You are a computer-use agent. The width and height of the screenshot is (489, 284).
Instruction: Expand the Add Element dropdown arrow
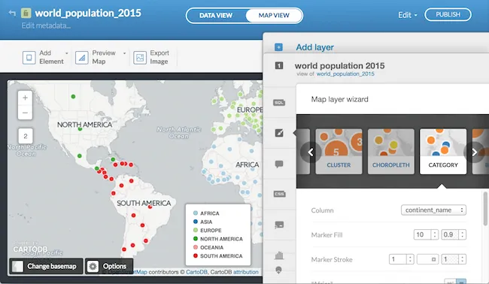coord(66,53)
